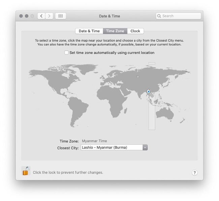Click in the Search input field
This screenshot has height=201, width=219.
pos(178,16)
